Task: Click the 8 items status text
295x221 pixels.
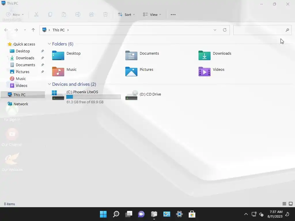Action: [10, 204]
